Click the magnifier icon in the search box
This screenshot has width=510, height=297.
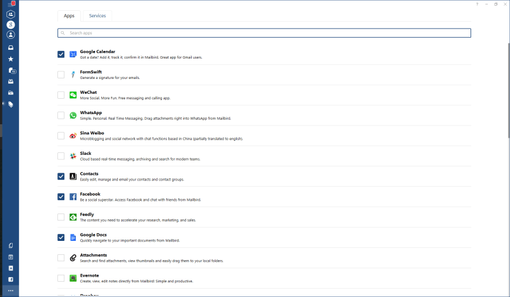(62, 33)
